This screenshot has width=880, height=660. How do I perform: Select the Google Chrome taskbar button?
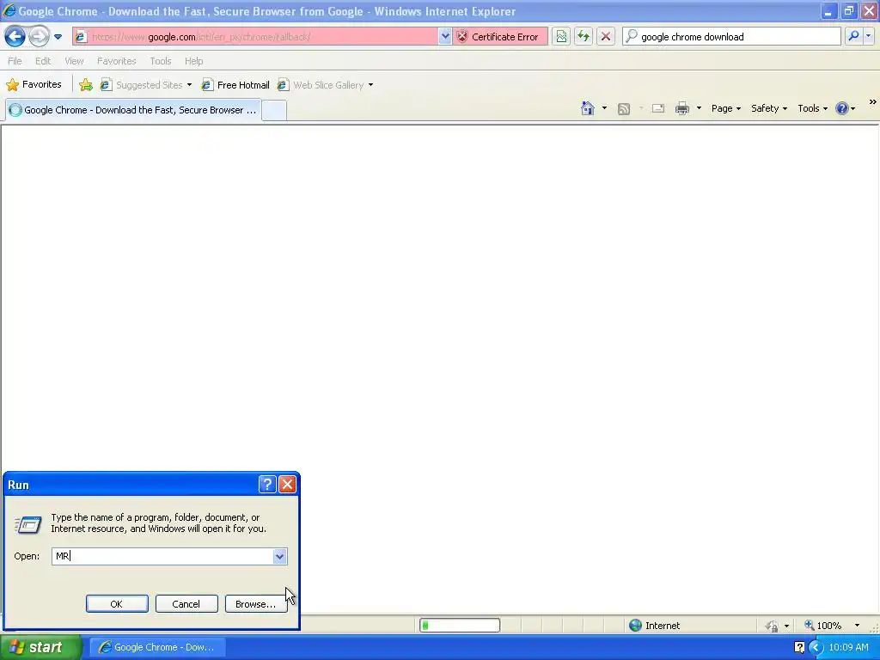click(157, 647)
